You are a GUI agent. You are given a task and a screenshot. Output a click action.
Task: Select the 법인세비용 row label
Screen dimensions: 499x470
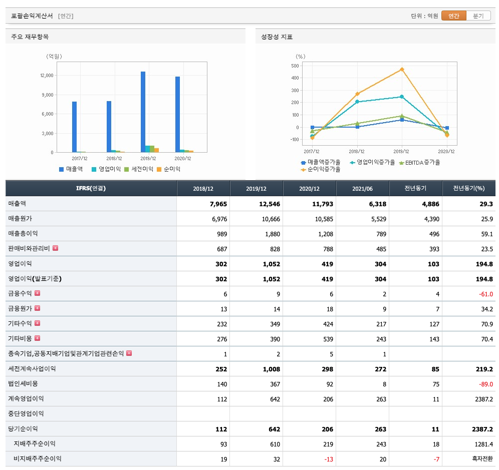[x=23, y=383]
